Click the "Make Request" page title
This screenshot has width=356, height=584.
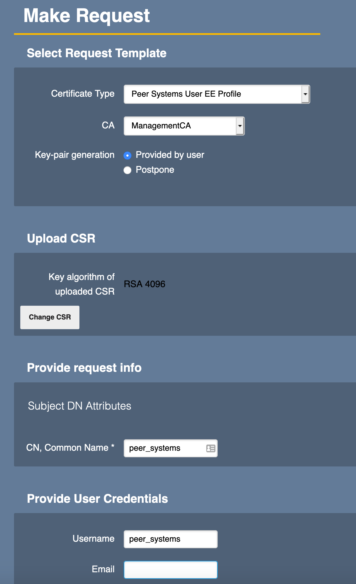coord(87,16)
